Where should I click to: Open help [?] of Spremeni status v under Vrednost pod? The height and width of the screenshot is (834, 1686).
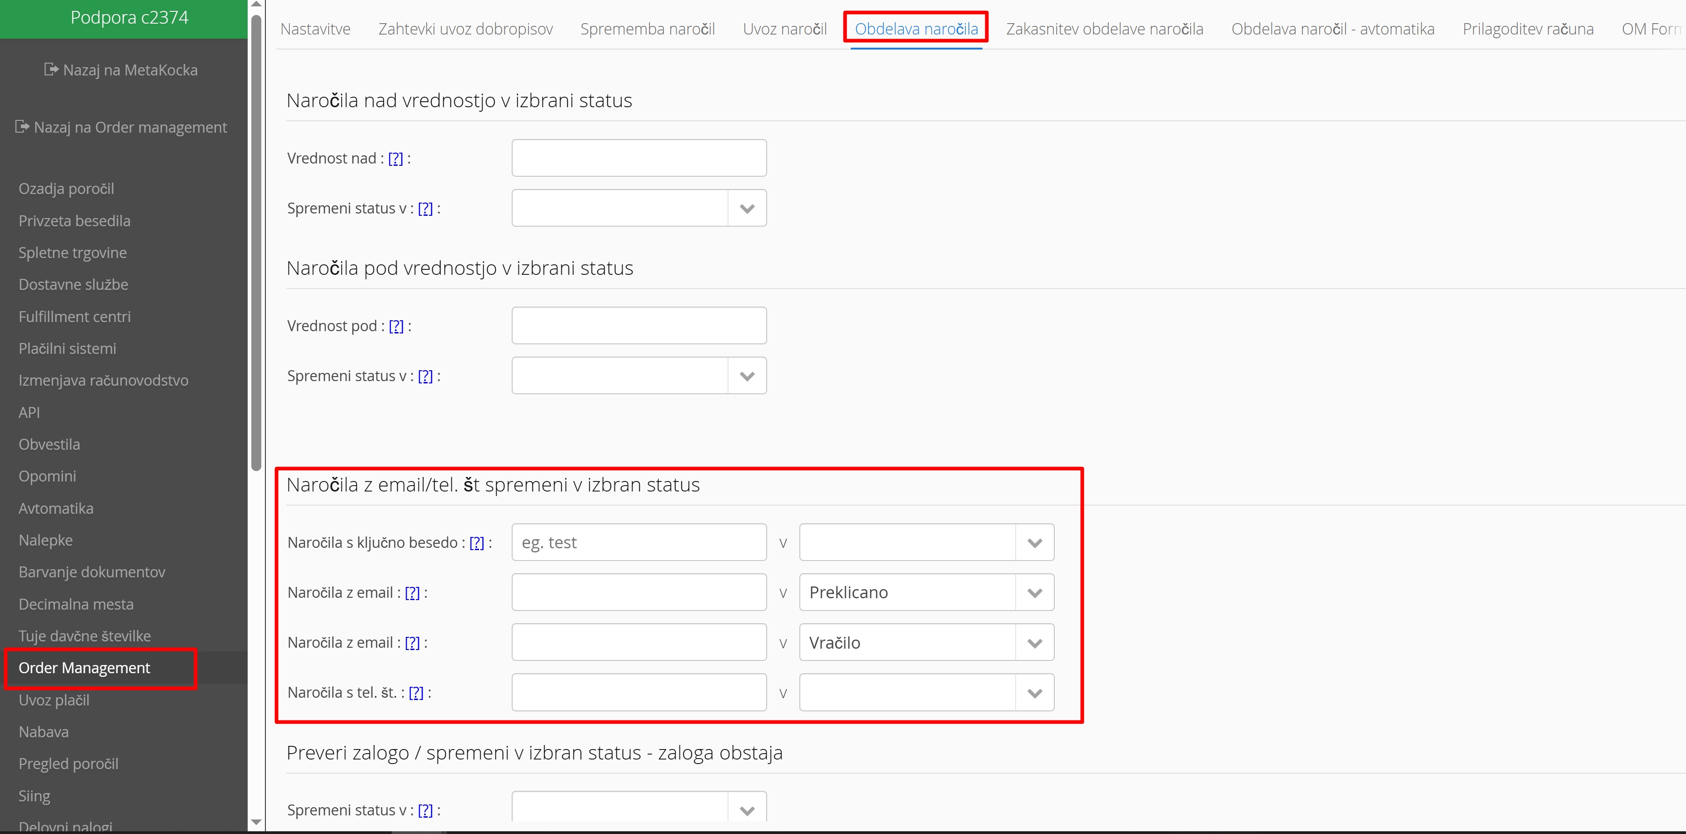[x=425, y=376]
